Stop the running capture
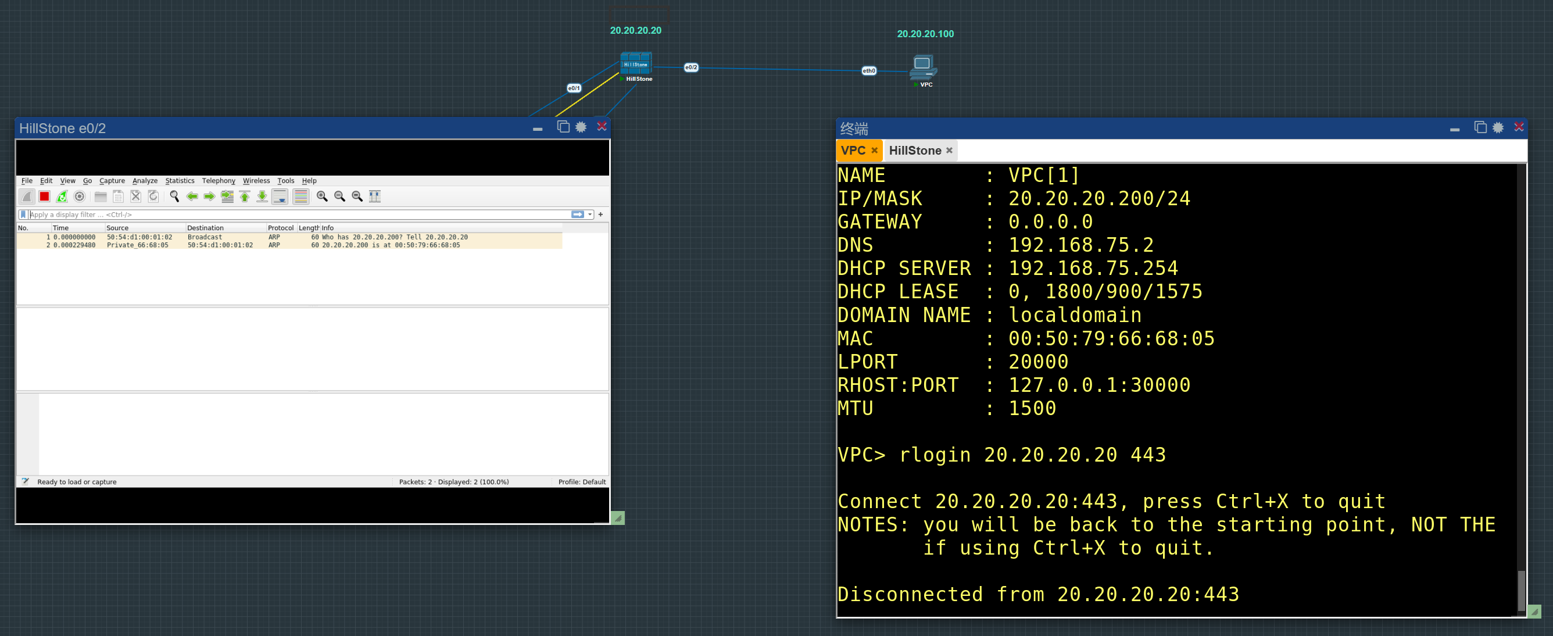The image size is (1553, 636). coord(44,196)
